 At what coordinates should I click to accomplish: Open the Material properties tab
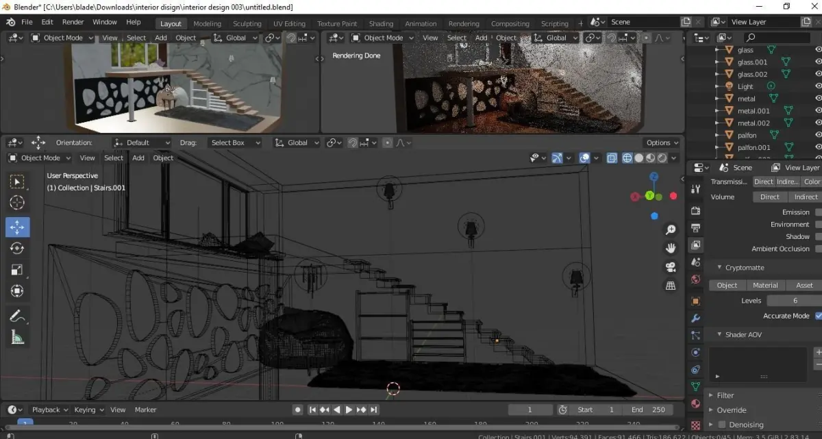tap(696, 404)
